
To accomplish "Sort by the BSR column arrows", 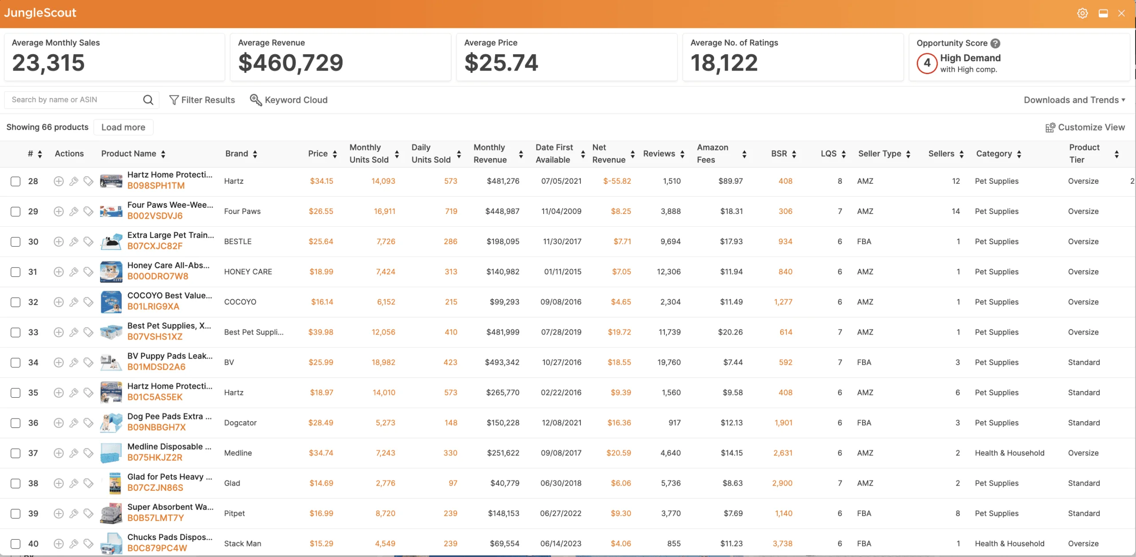I will pyautogui.click(x=794, y=154).
